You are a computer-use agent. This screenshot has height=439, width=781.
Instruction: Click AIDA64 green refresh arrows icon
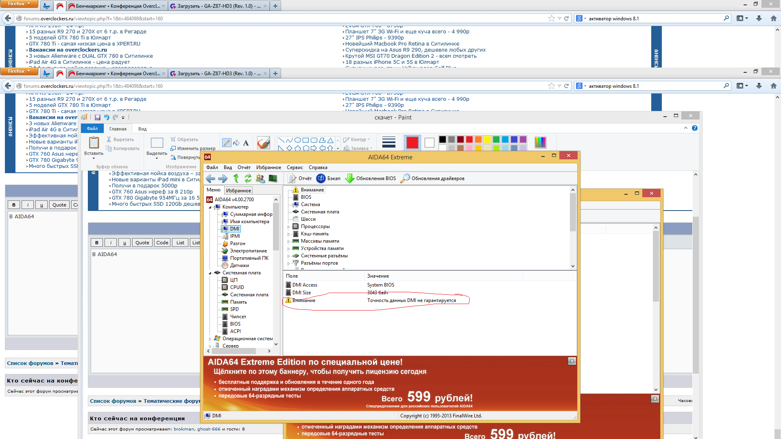(x=248, y=178)
